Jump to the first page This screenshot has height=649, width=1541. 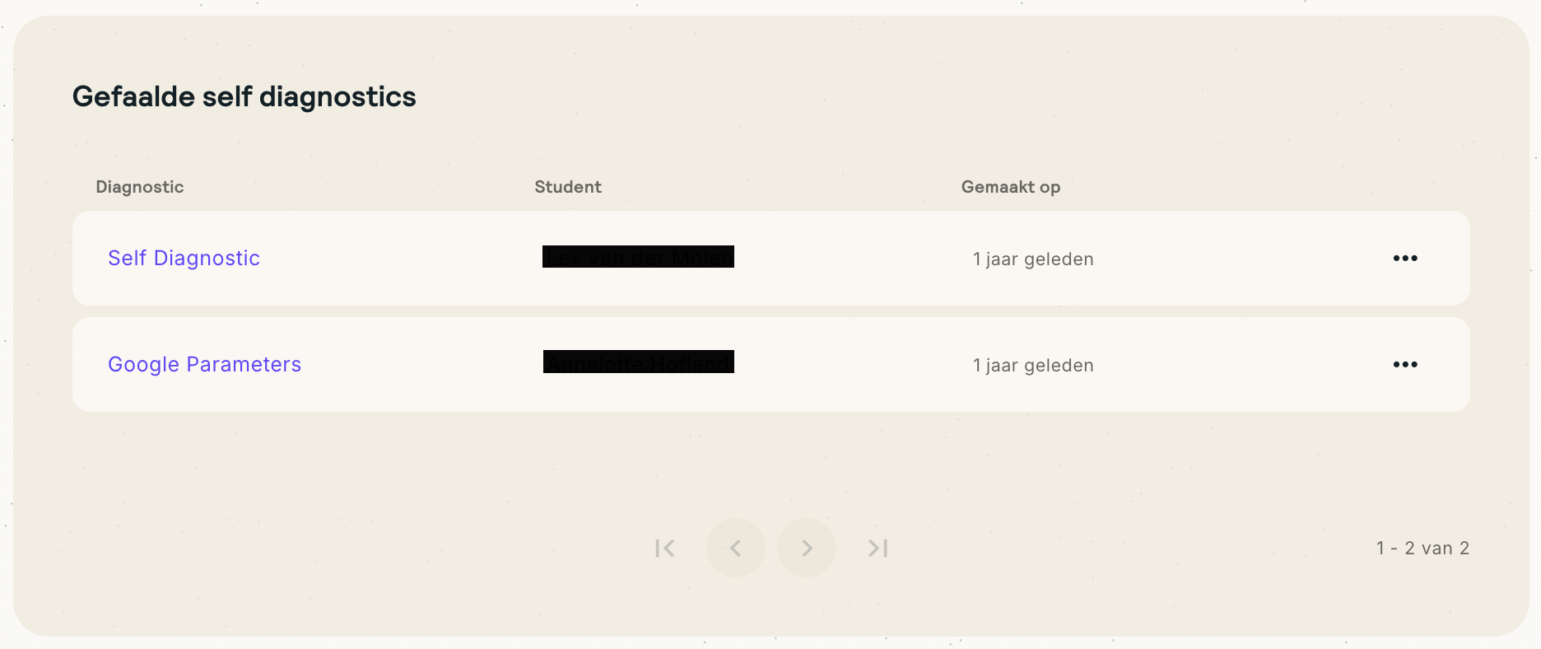tap(665, 549)
